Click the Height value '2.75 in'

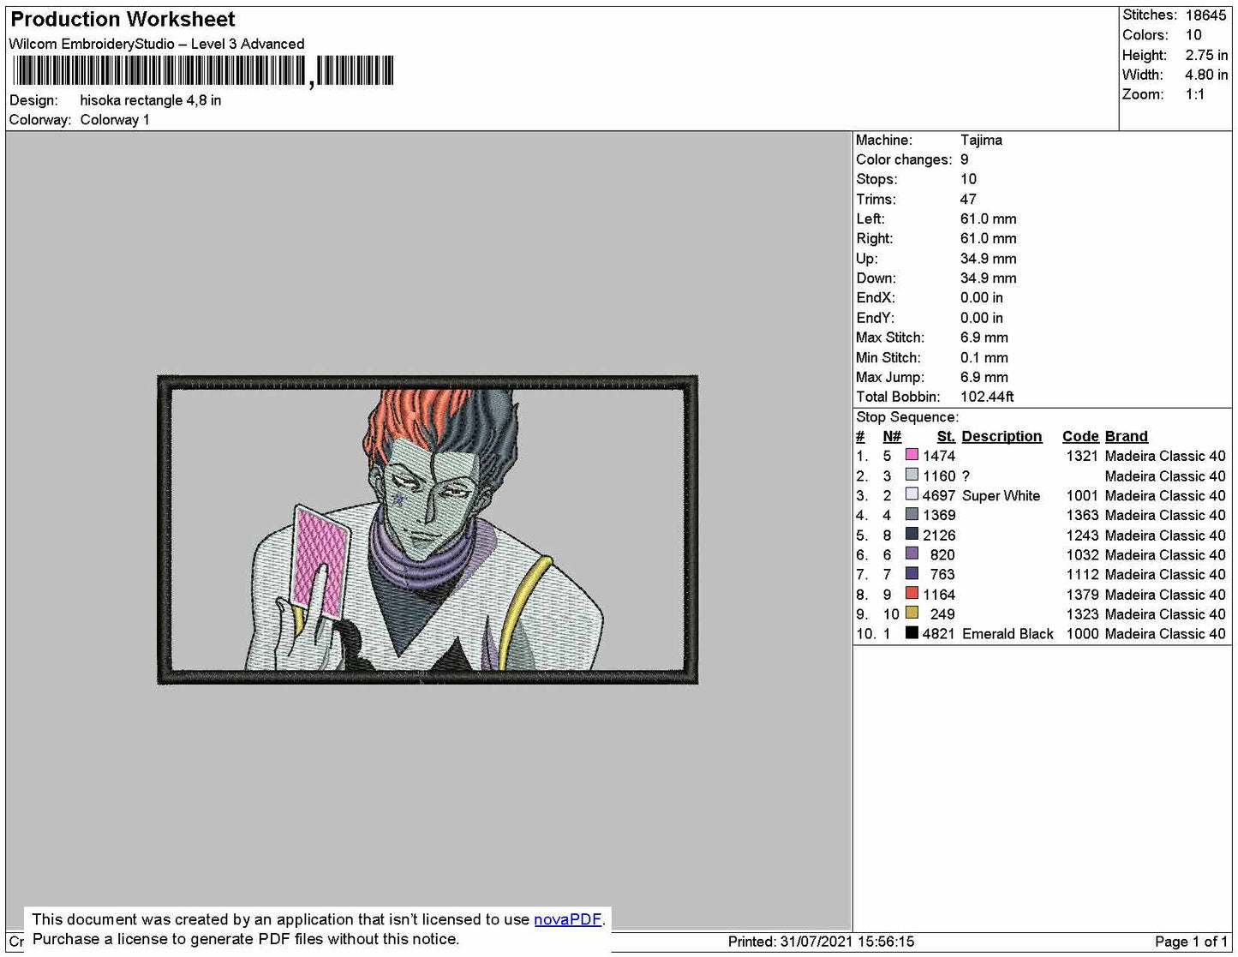pos(1206,55)
